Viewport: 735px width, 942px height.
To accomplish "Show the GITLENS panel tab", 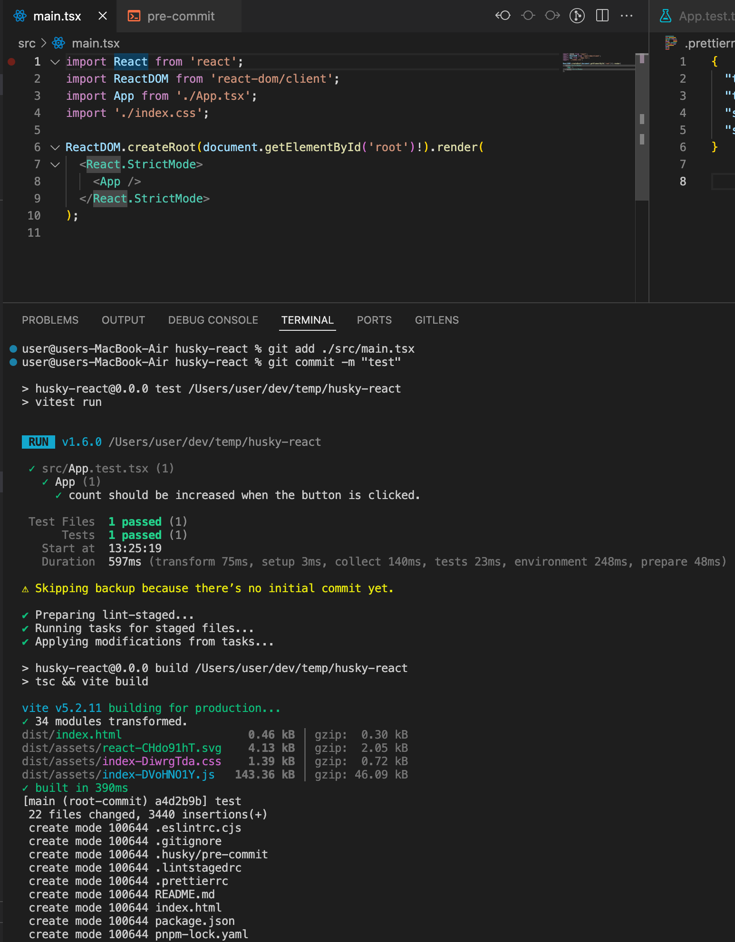I will (x=436, y=320).
